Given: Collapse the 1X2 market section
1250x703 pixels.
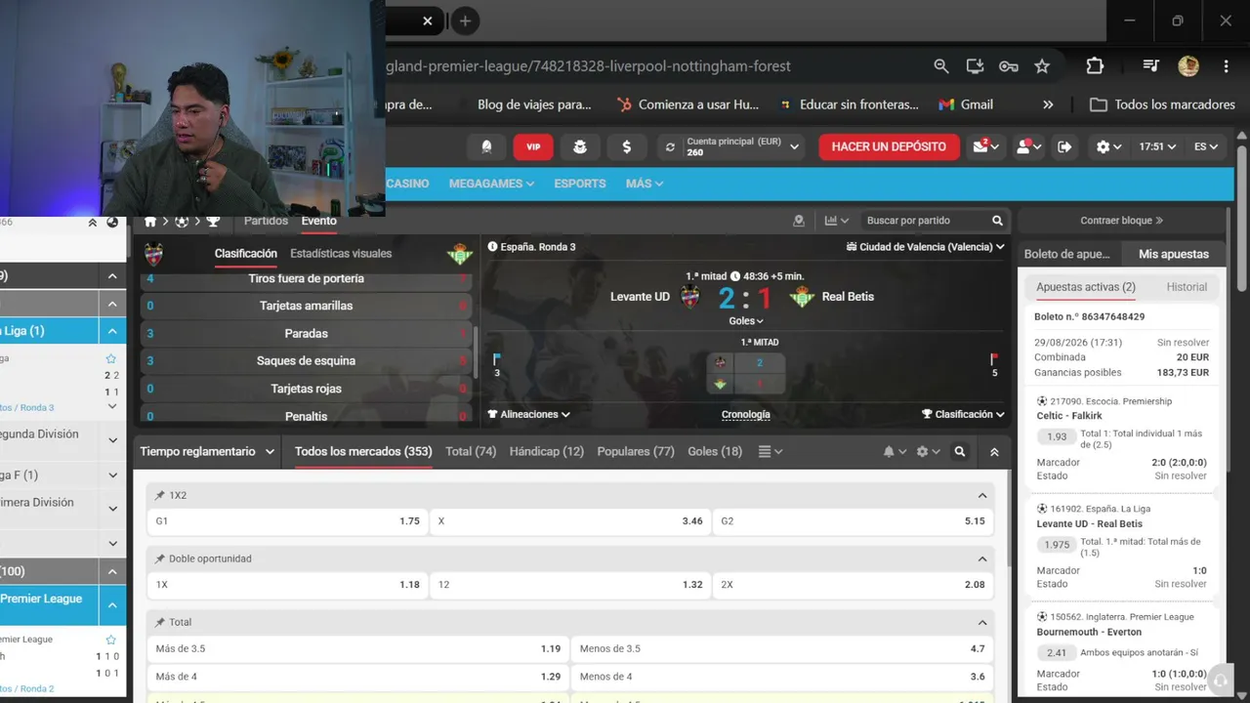Looking at the screenshot, I should (982, 496).
